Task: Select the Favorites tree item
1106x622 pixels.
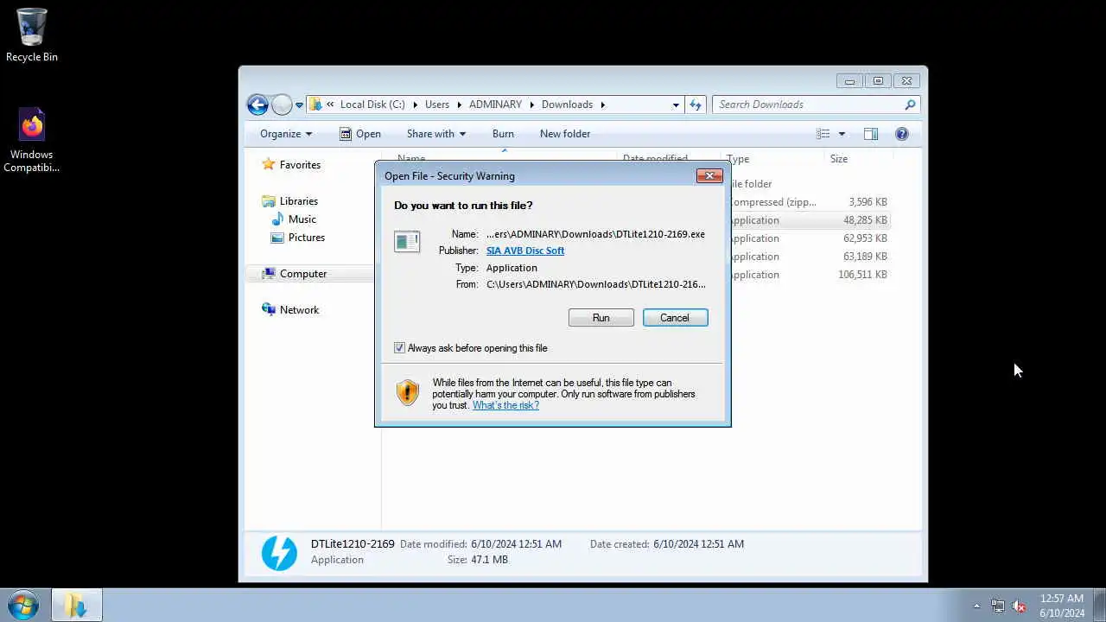Action: click(300, 165)
